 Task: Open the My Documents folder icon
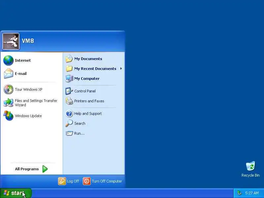point(69,59)
